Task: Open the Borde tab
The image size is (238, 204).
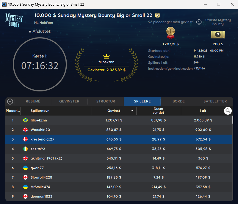Action: pos(178,101)
